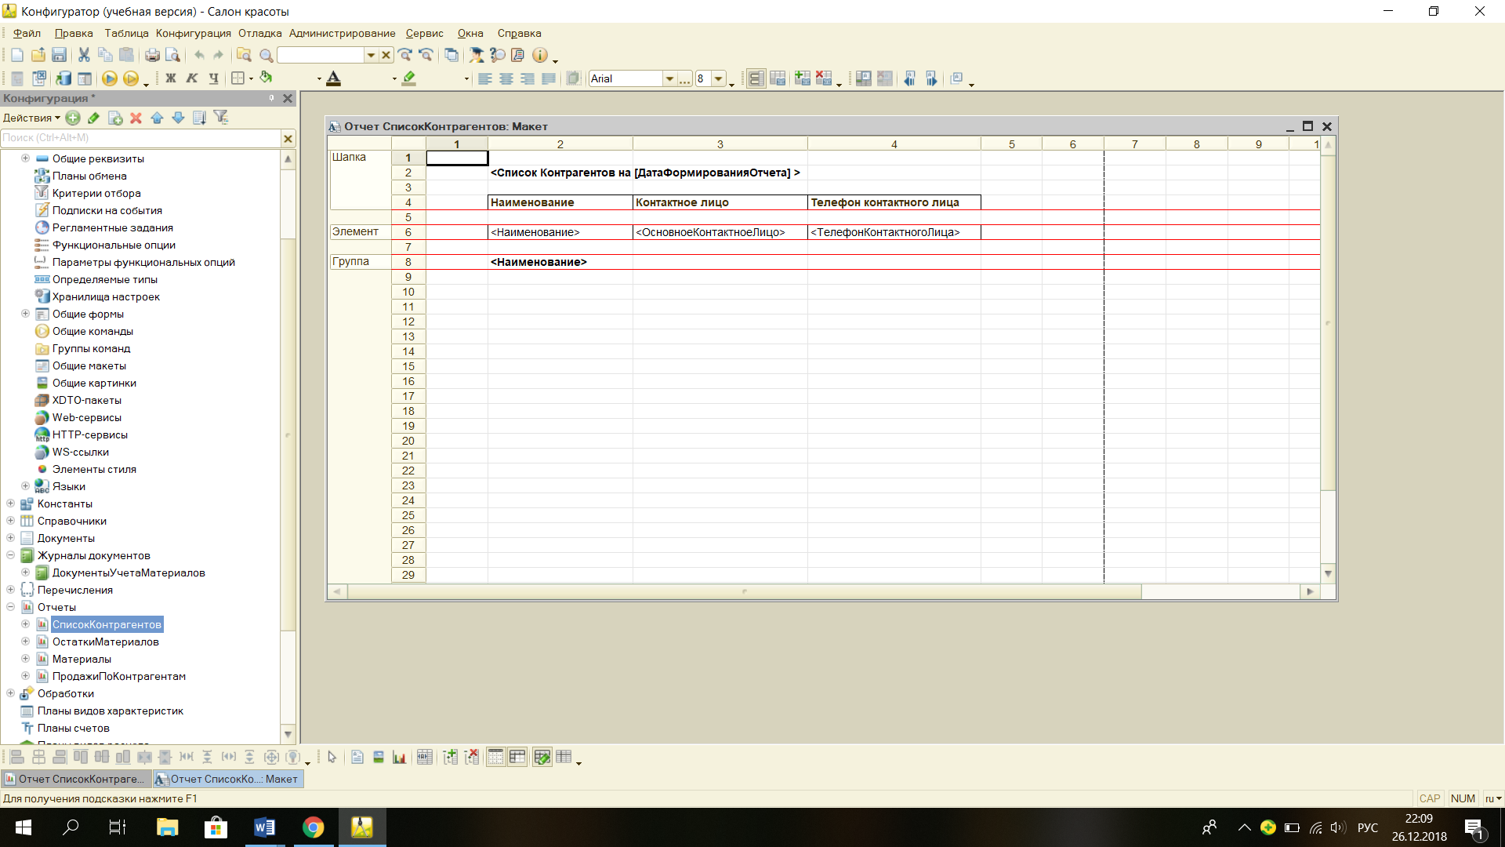This screenshot has width=1505, height=847.
Task: Expand the Справочники tree node
Action: [x=10, y=520]
